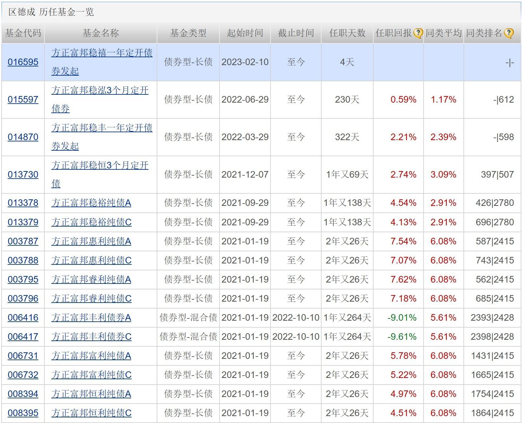Select the 1864|2415 ranking cell

(x=492, y=413)
